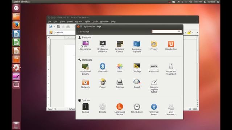Open the Edit menu in Writer
This screenshot has width=232, height=130.
pos(55,22)
